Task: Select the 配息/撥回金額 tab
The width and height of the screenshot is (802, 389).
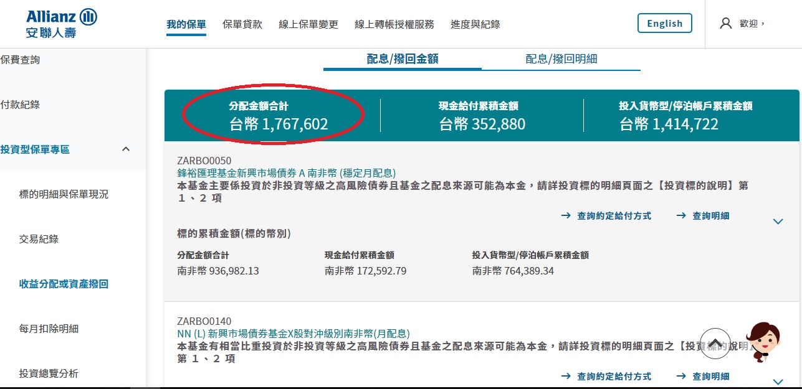Action: point(401,59)
